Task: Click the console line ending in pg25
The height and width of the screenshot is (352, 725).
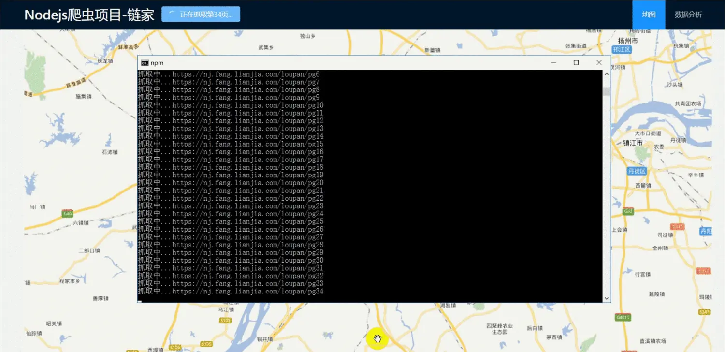Action: coord(231,221)
